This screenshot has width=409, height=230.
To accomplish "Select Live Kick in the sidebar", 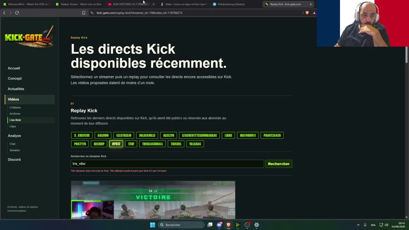I will [31, 120].
